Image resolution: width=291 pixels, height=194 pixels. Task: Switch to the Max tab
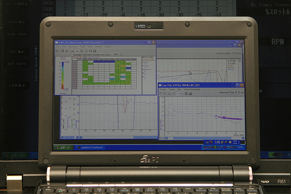click(x=108, y=55)
